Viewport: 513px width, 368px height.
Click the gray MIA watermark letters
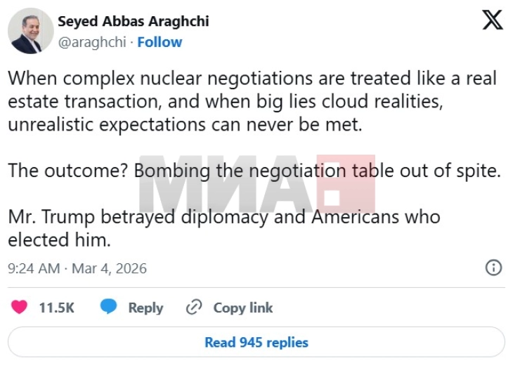(226, 184)
